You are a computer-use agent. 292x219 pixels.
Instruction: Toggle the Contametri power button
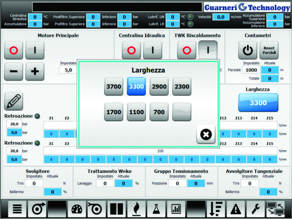point(247,50)
